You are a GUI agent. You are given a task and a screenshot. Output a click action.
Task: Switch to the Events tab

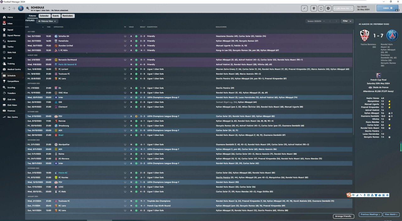click(x=56, y=16)
